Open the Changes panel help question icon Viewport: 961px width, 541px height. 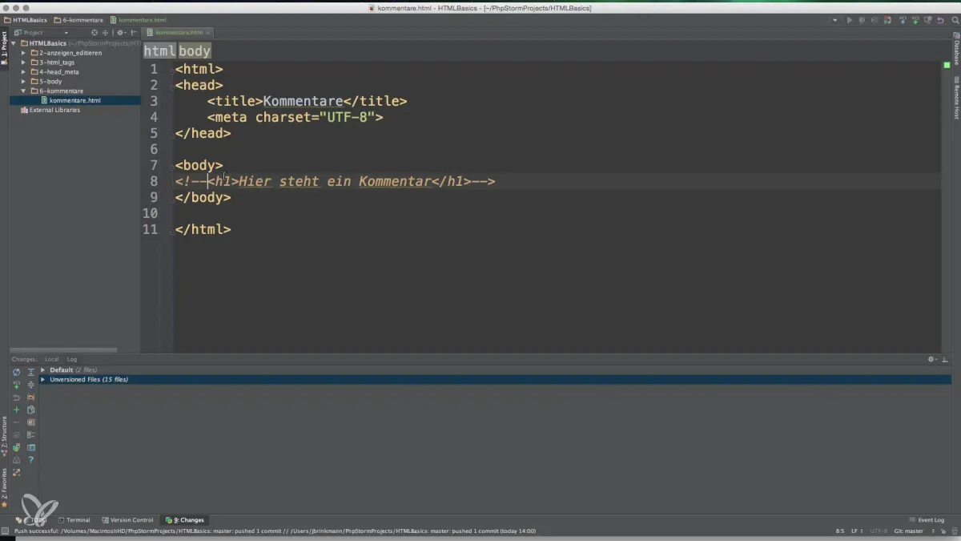pyautogui.click(x=31, y=460)
